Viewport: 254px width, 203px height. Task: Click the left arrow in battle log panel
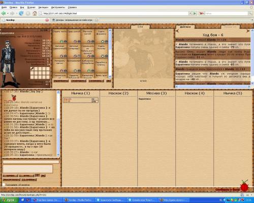pos(177,31)
